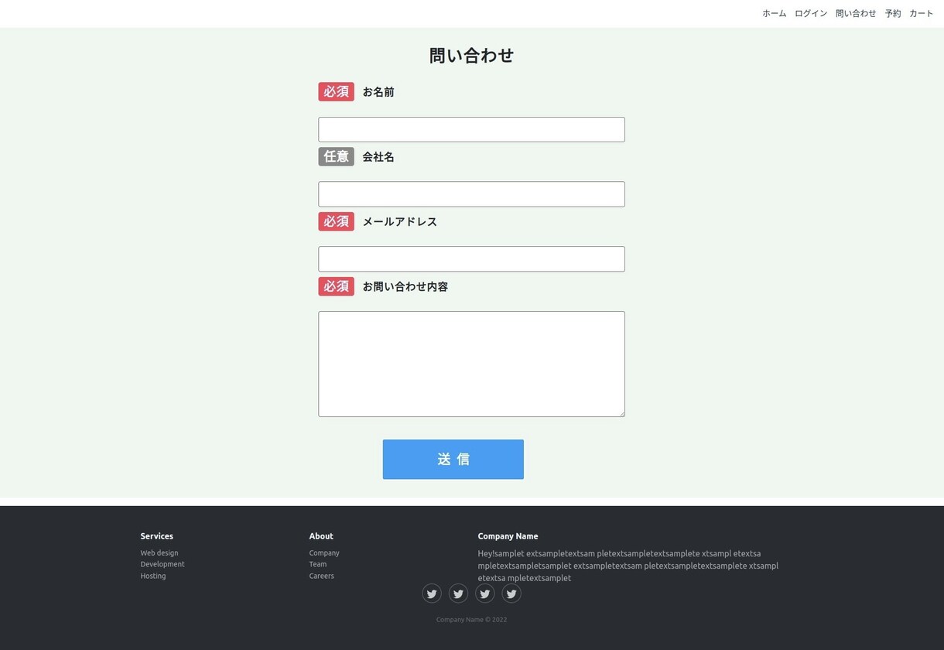Select 問い合わせ in the top navigation
This screenshot has width=944, height=650.
point(856,13)
